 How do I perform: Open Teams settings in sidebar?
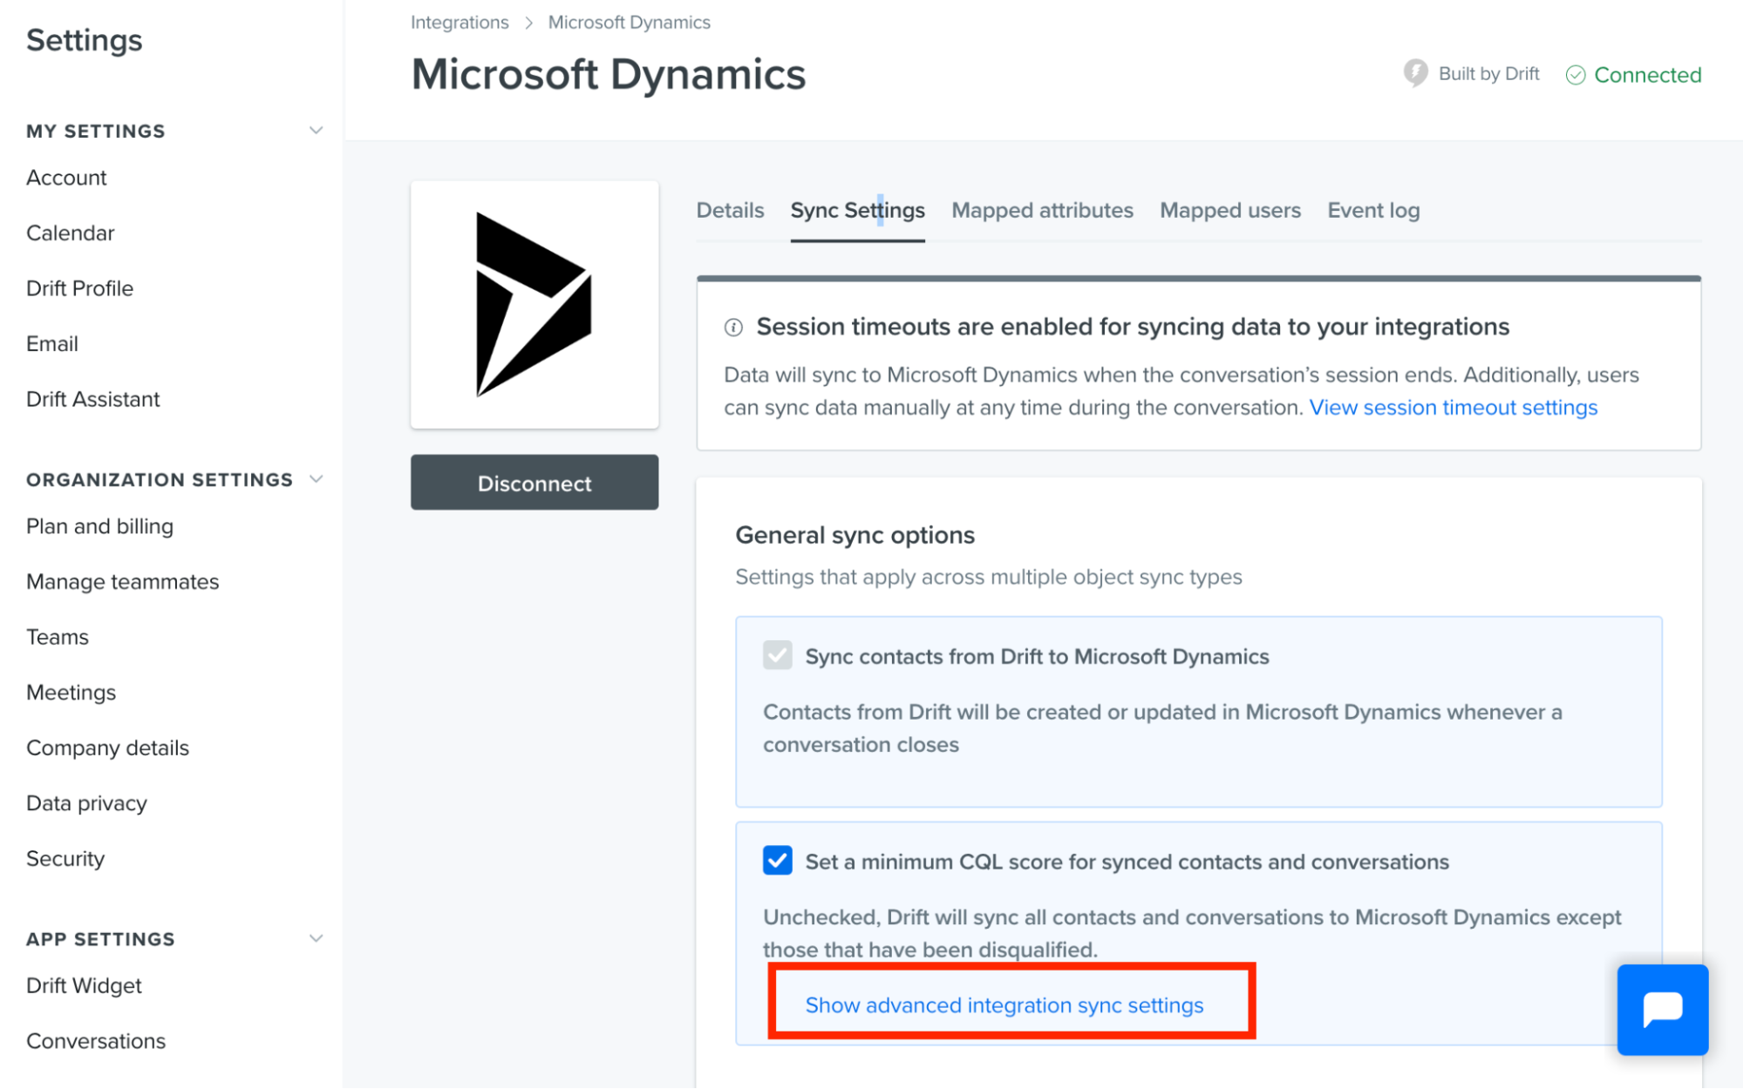(58, 637)
